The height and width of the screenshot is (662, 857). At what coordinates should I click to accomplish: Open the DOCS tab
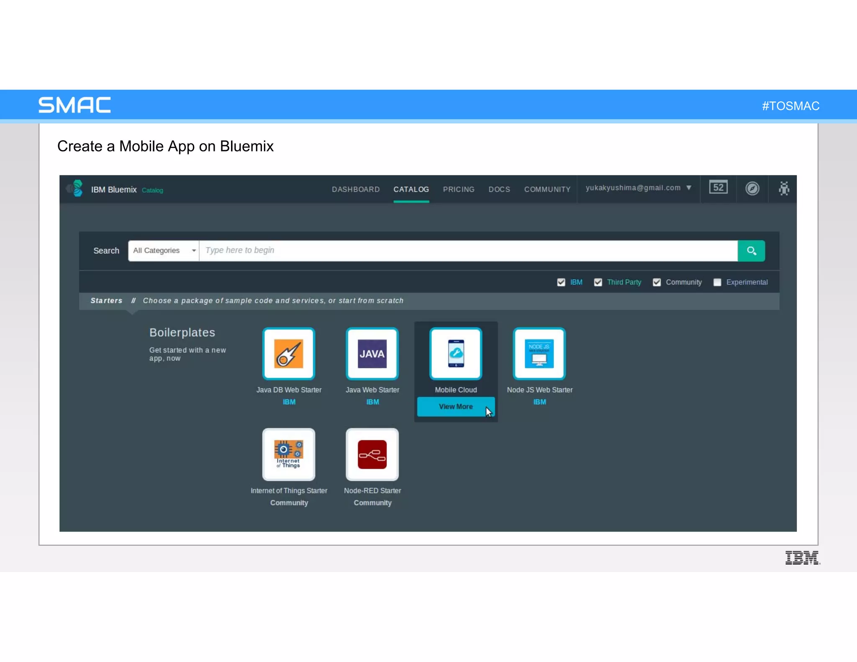click(x=499, y=190)
